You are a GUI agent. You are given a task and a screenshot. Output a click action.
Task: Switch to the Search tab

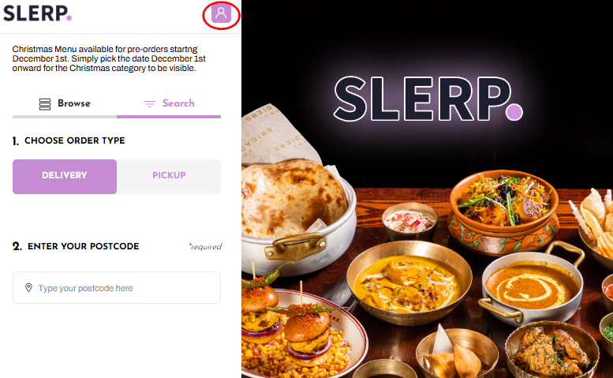click(x=169, y=103)
